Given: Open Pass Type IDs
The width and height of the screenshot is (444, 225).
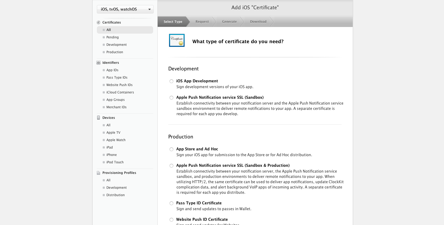Looking at the screenshot, I should pos(117,78).
